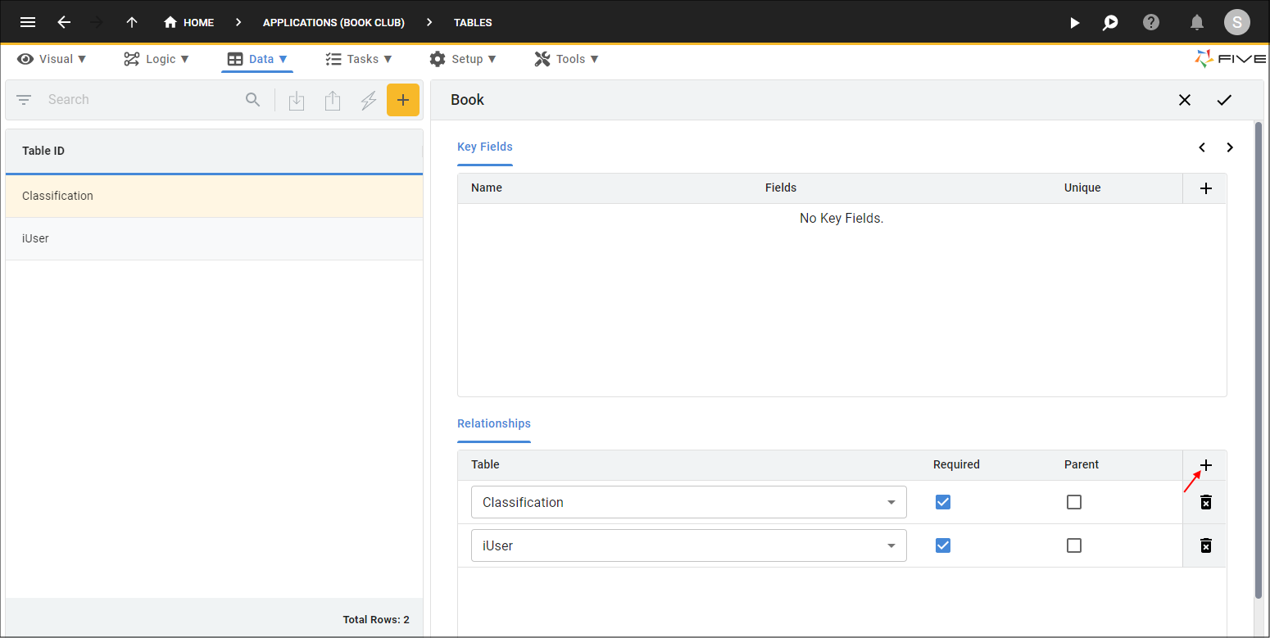Navigate up one level arrow
Image resolution: width=1270 pixels, height=638 pixels.
(x=132, y=22)
